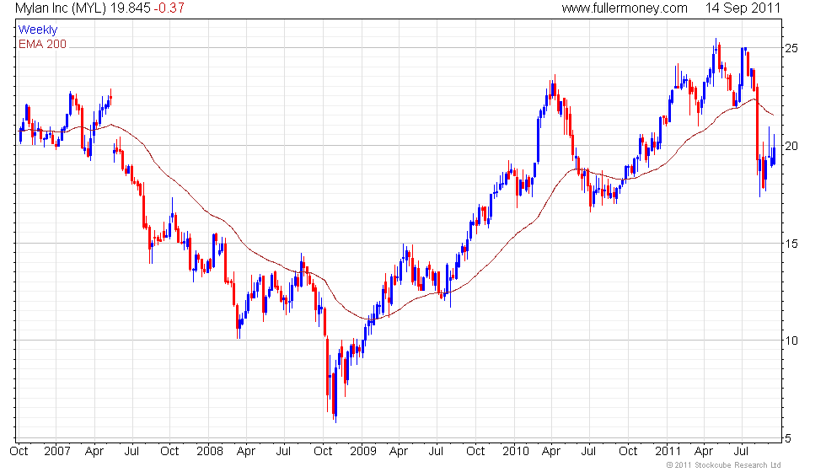Click the red change value -0.37

coord(169,8)
